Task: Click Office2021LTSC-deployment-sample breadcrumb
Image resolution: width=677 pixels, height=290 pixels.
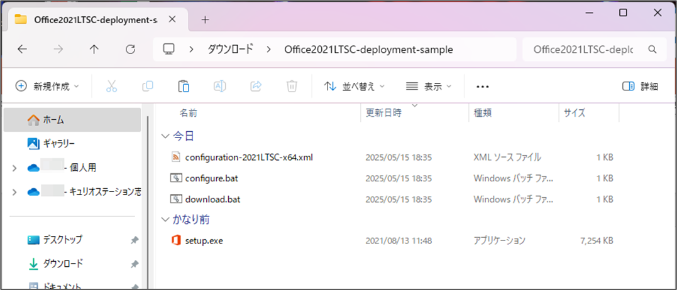Action: pos(369,50)
